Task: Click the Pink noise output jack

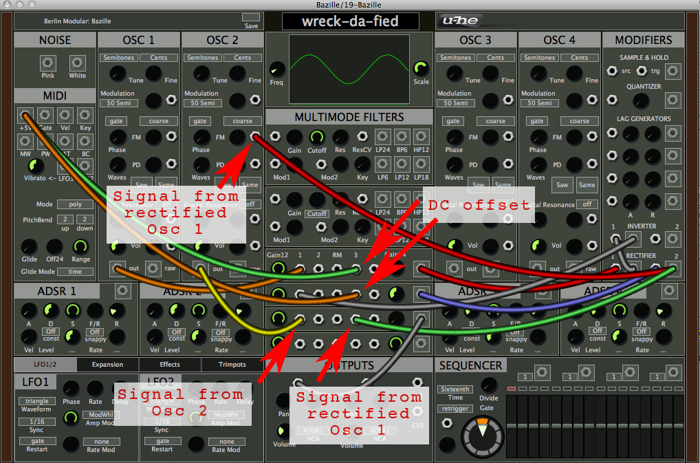Action: tap(47, 63)
